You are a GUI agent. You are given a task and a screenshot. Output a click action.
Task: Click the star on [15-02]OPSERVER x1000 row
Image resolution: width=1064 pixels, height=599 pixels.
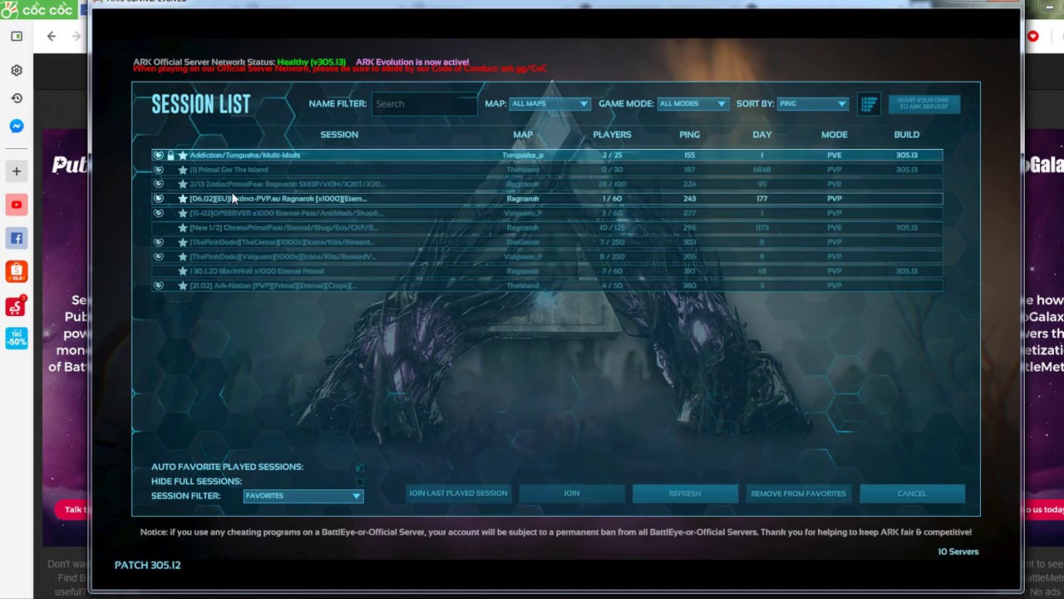coord(183,213)
